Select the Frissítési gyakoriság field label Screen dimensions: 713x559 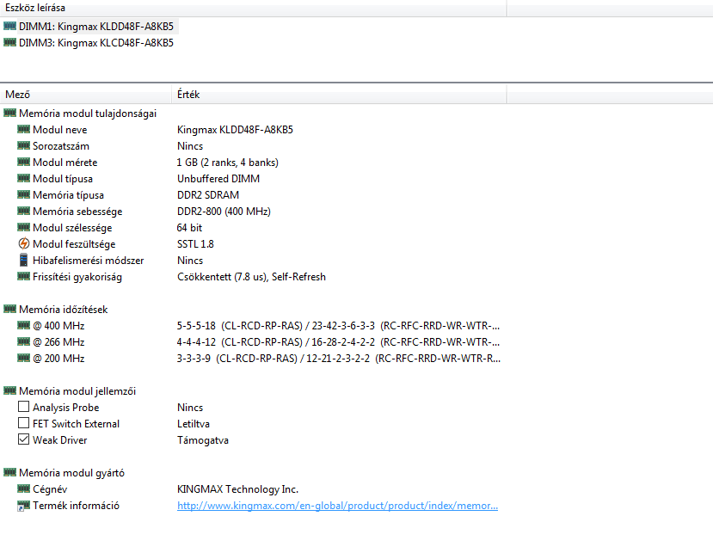[77, 277]
